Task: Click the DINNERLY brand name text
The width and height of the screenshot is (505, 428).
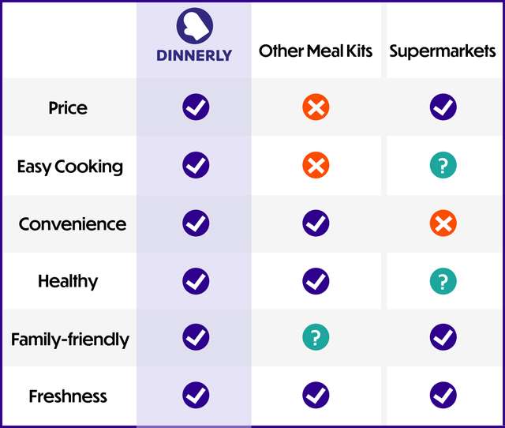Action: pos(194,55)
